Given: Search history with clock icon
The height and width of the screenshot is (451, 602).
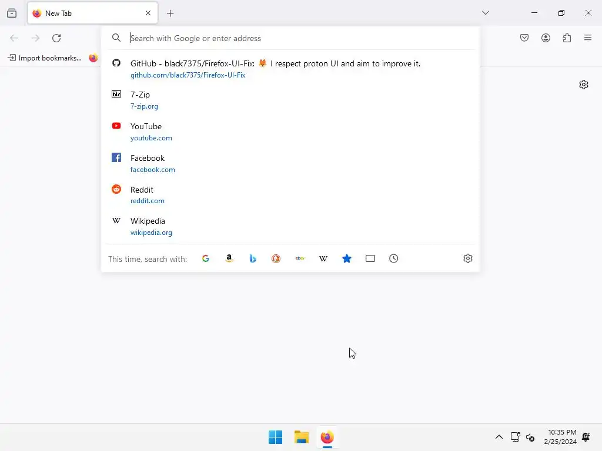Looking at the screenshot, I should click(x=393, y=258).
